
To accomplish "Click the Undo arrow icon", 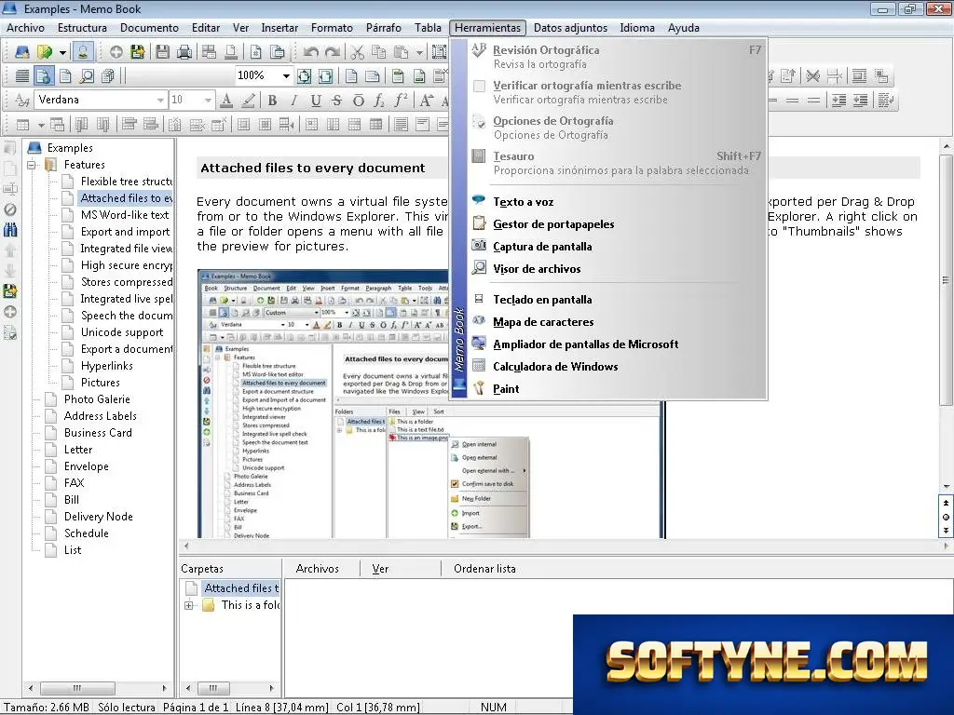I will click(x=310, y=52).
